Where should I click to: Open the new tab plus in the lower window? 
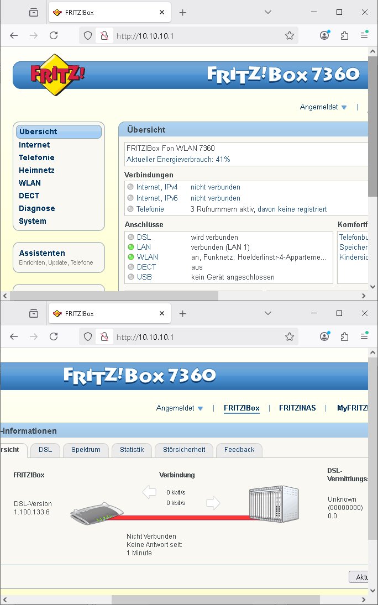coord(183,313)
